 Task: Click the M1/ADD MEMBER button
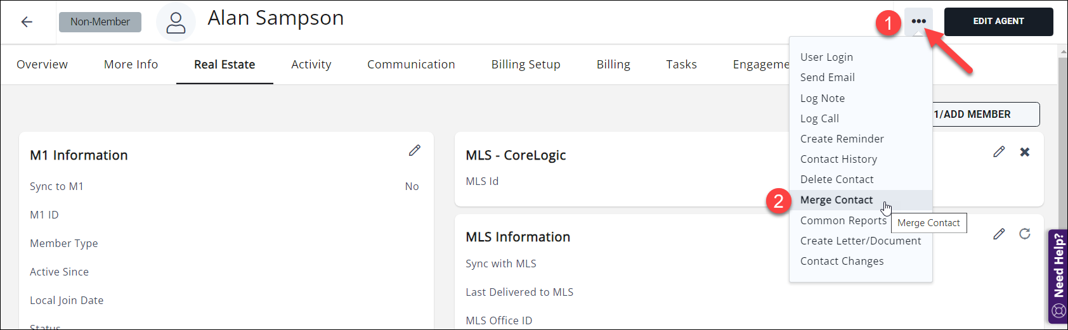tap(986, 115)
